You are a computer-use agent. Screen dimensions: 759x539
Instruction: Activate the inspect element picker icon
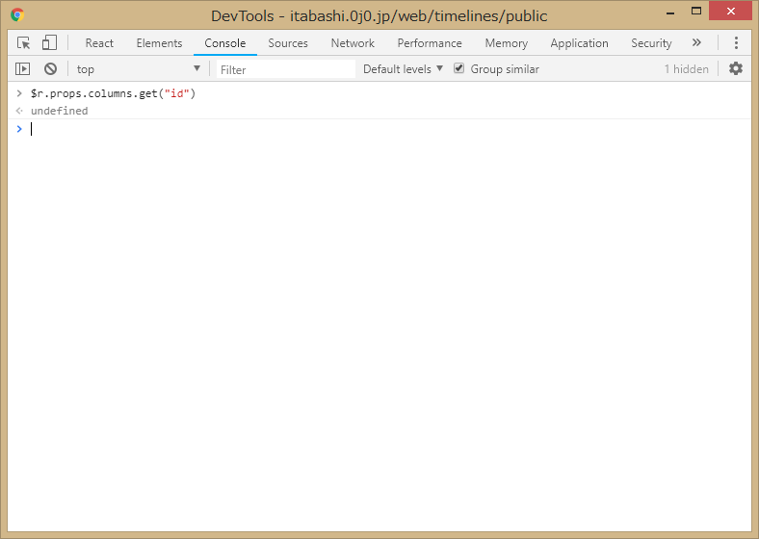(24, 43)
